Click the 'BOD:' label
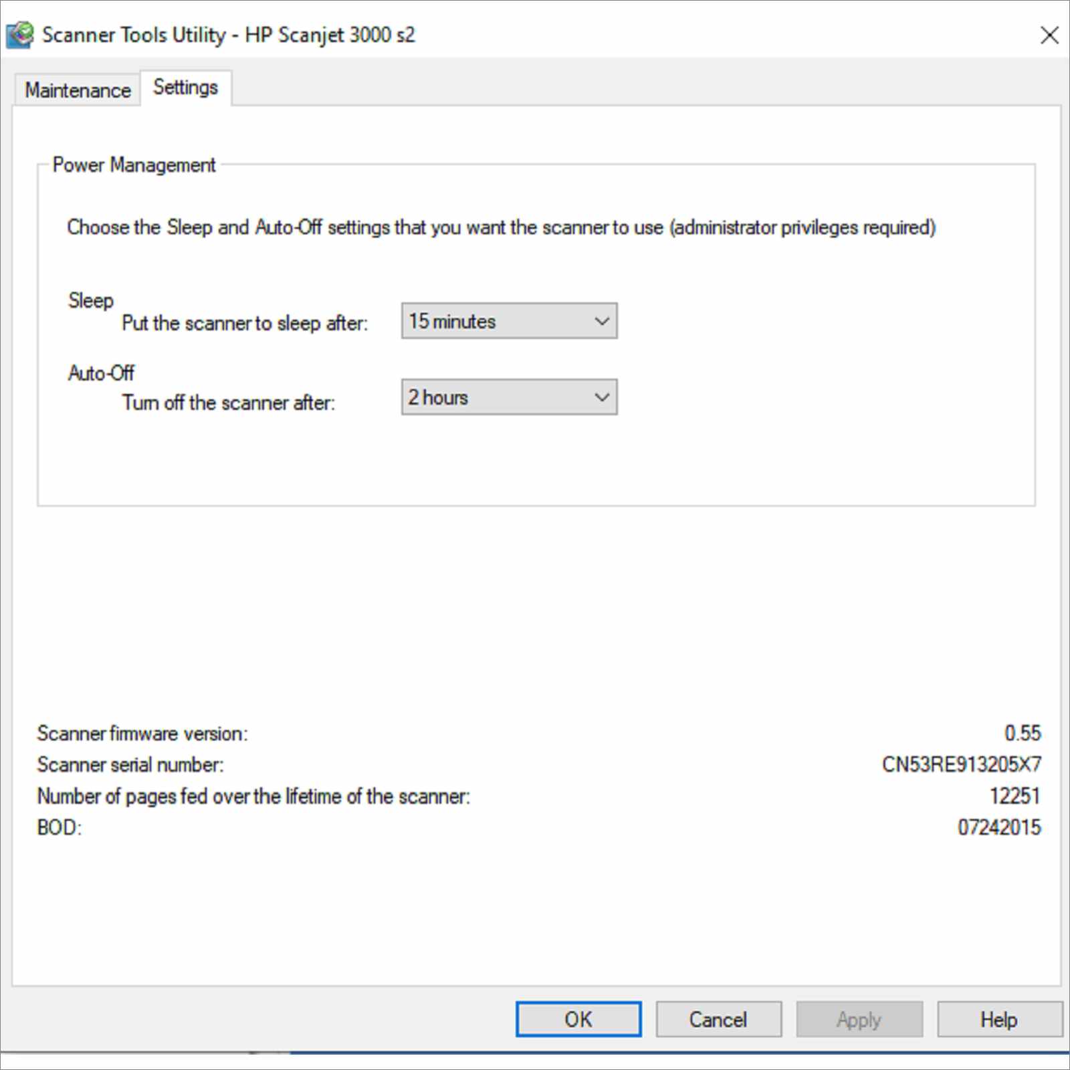The height and width of the screenshot is (1070, 1070). [x=59, y=828]
